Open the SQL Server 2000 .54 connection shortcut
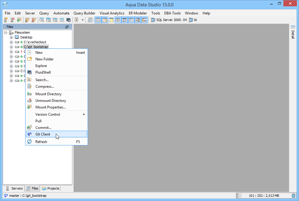This screenshot has height=201, width=299. [169, 20]
